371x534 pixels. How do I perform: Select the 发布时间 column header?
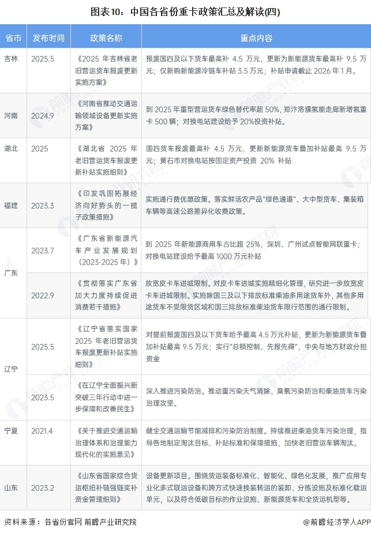48,38
